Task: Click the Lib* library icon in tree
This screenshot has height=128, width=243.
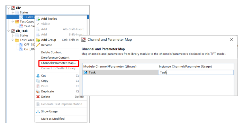Action: [13, 8]
